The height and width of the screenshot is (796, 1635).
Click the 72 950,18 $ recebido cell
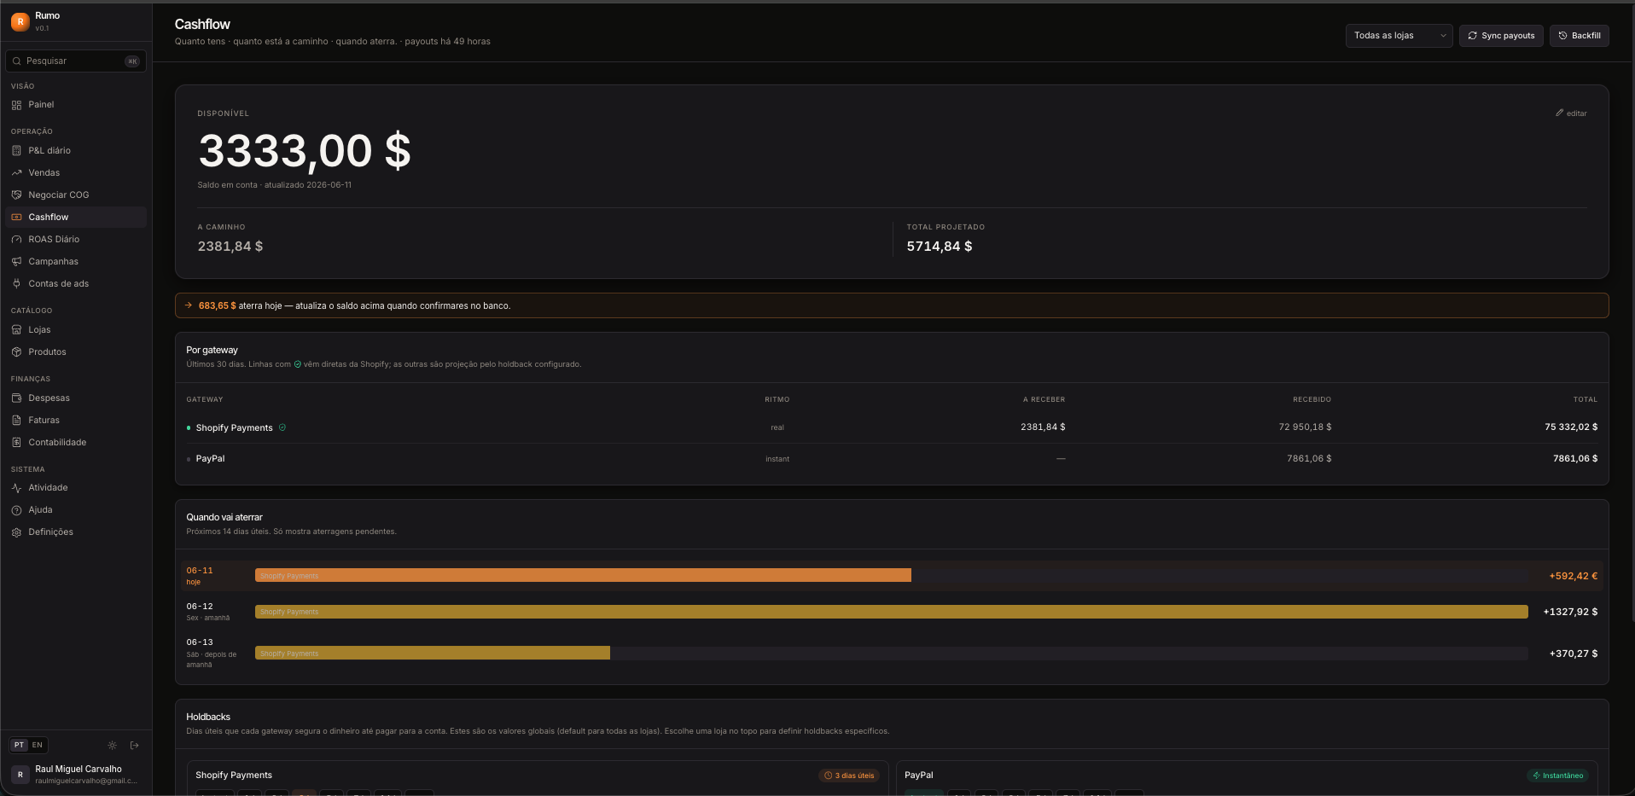pos(1305,427)
